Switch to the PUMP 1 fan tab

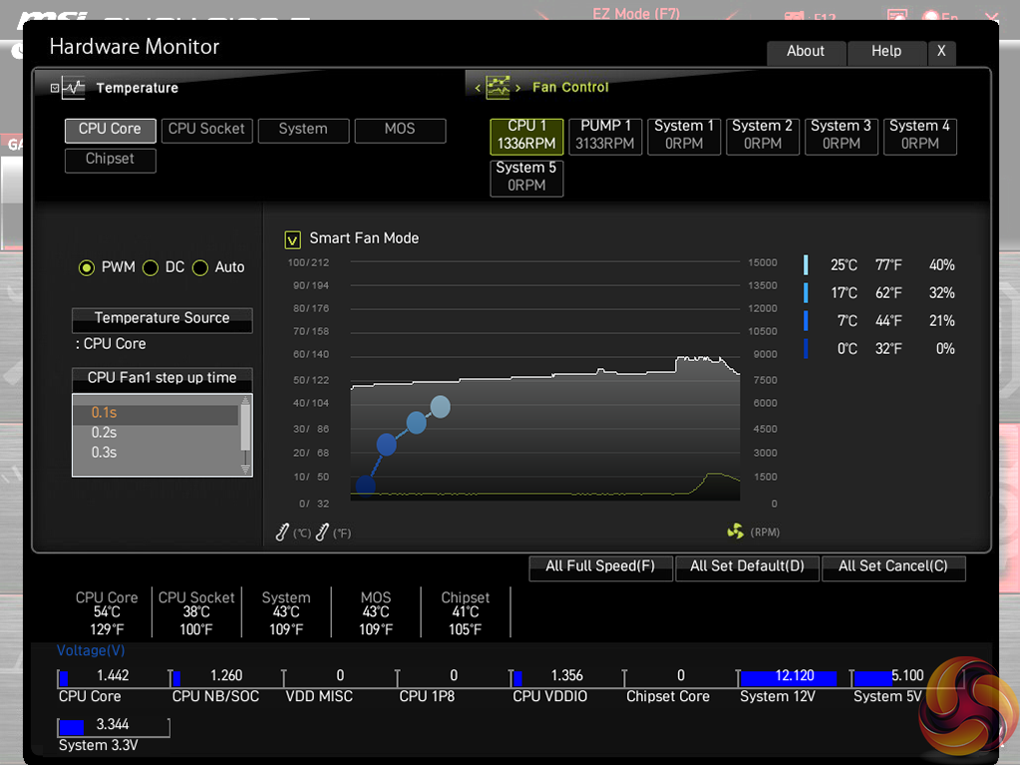(605, 135)
